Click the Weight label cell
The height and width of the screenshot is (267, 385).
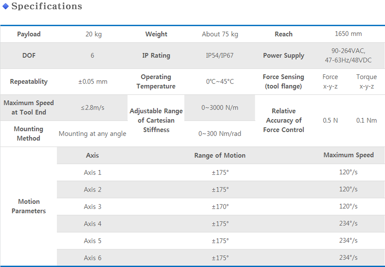(x=156, y=34)
